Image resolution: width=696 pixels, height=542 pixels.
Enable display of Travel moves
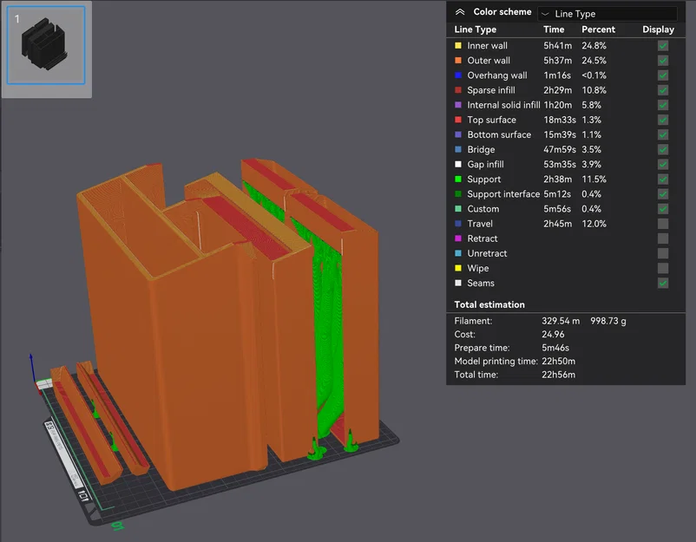(x=663, y=224)
